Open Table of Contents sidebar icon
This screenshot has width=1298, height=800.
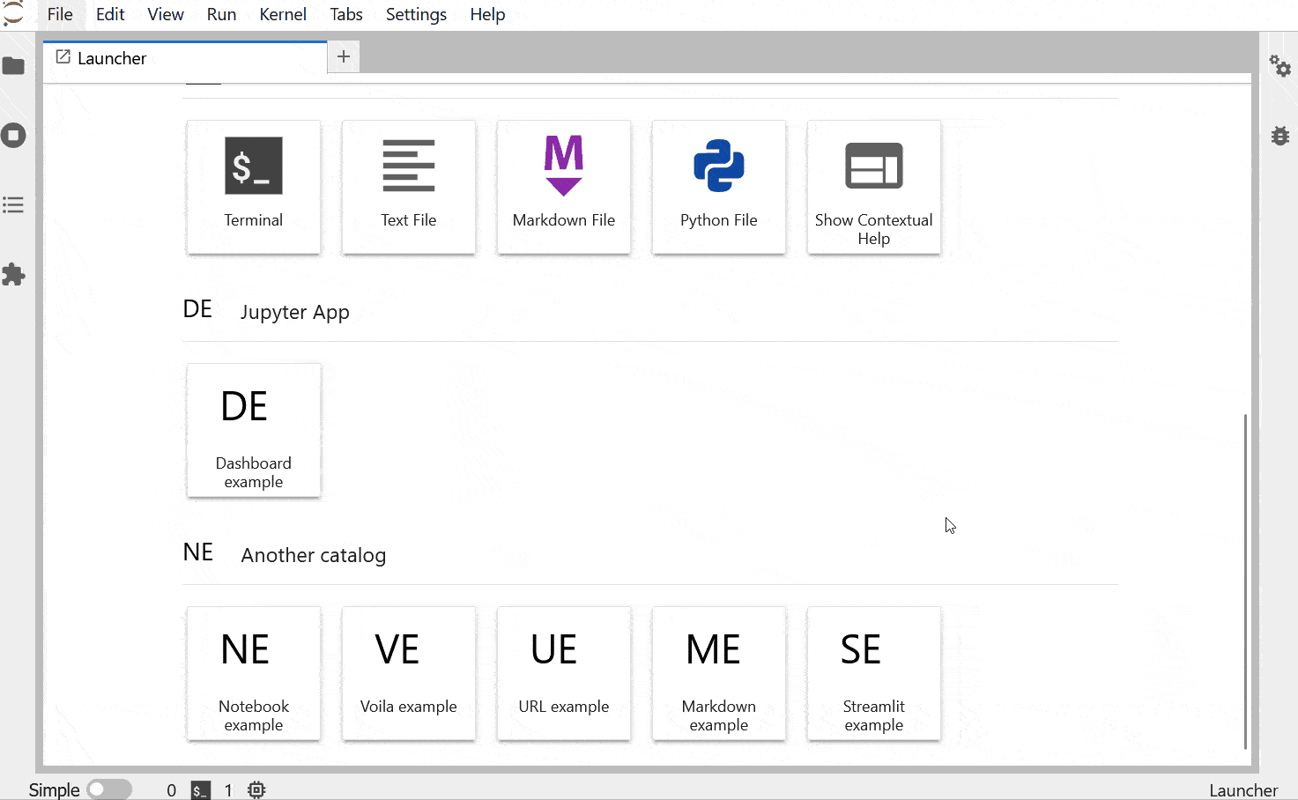(x=13, y=205)
